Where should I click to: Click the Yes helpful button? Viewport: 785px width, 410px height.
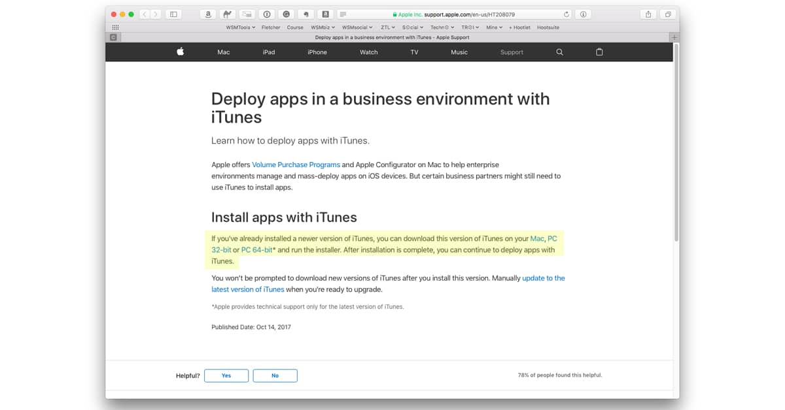click(226, 375)
